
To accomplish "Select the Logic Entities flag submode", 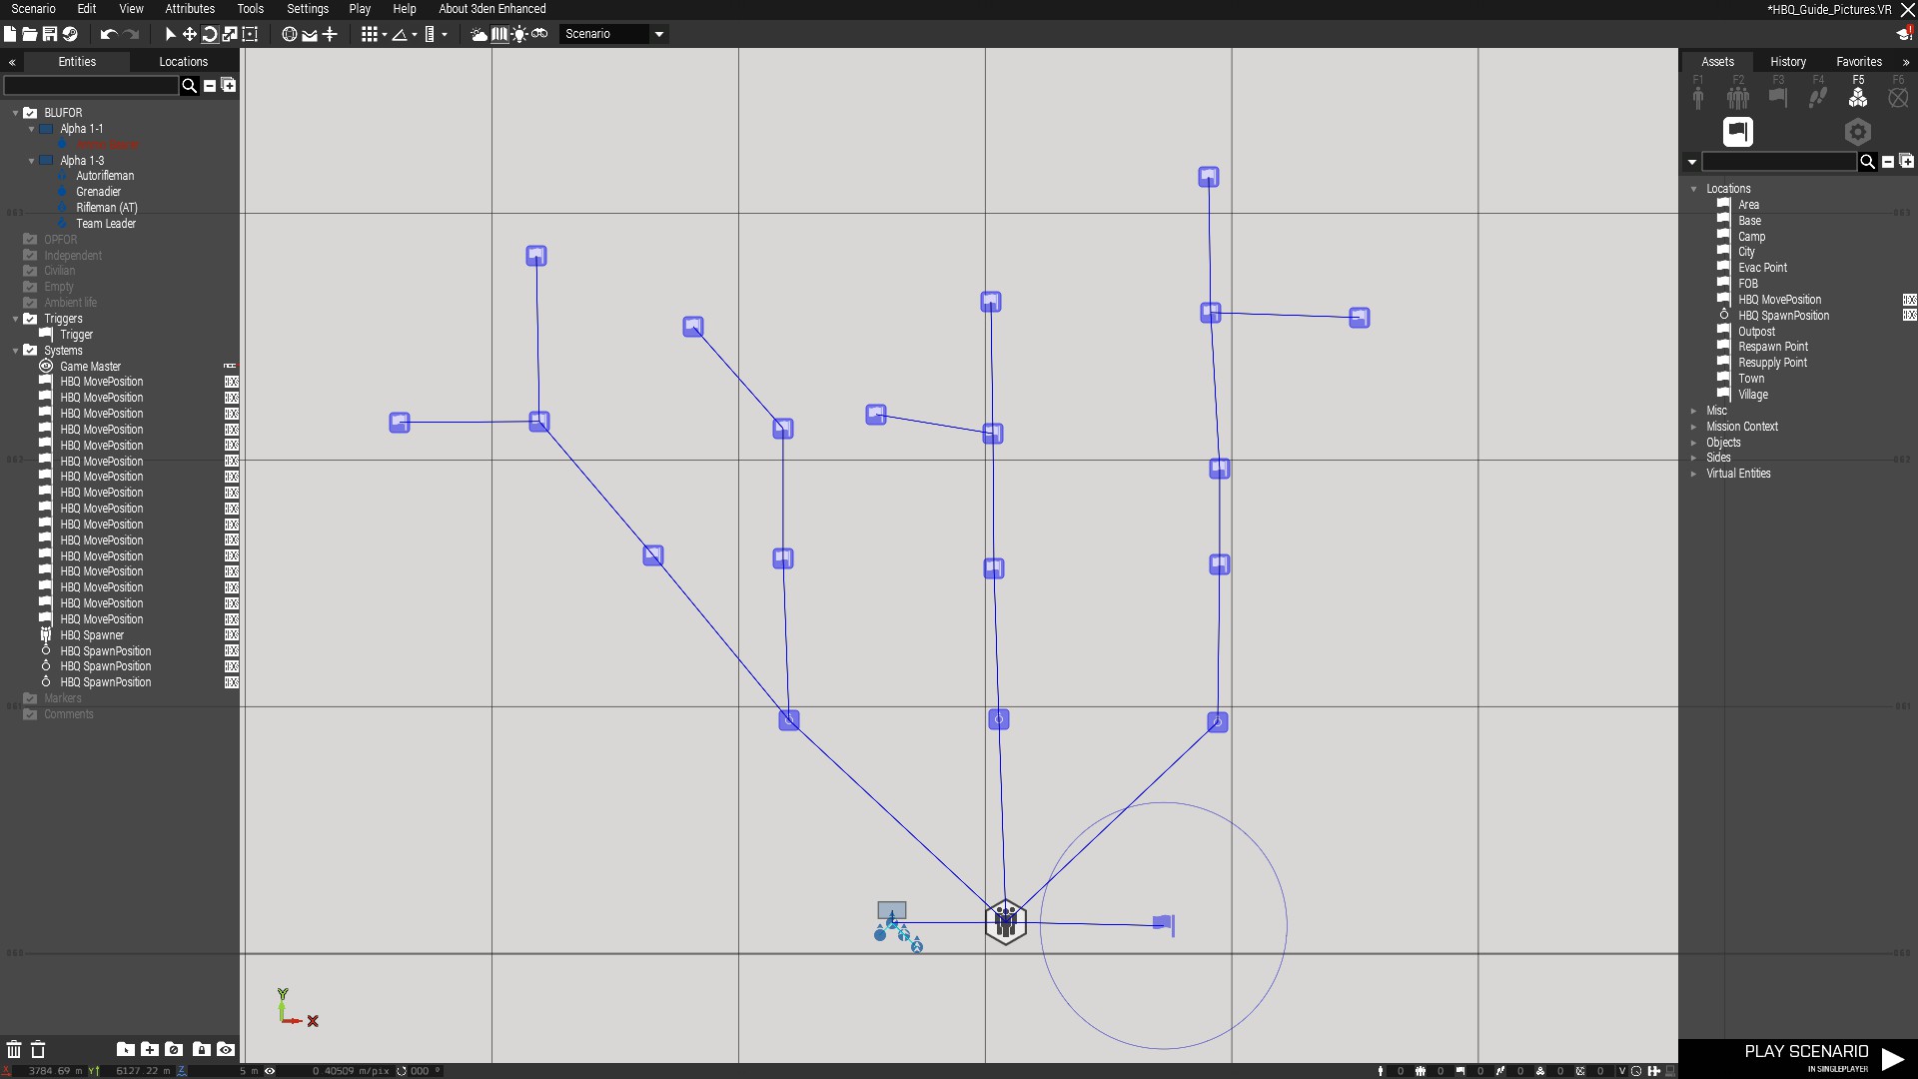I will [1738, 132].
